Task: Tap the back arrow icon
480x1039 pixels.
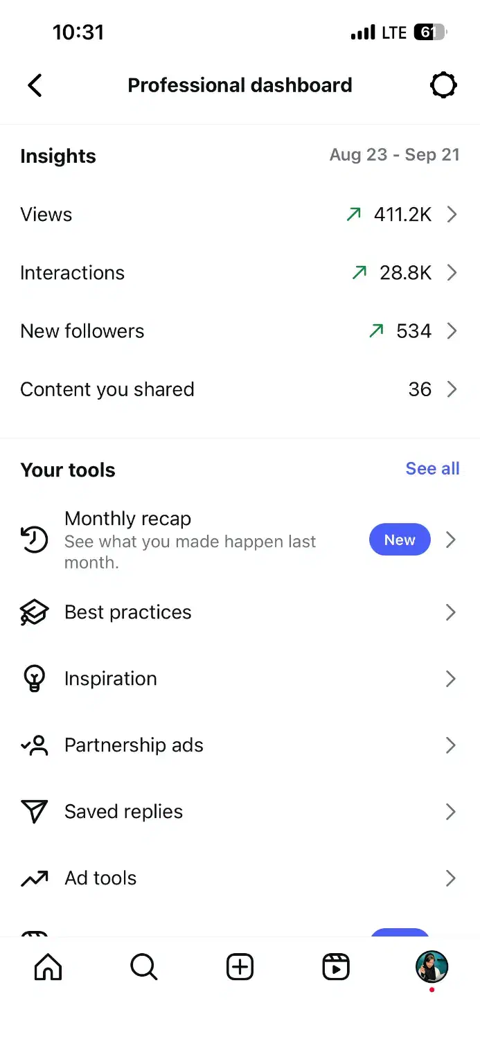Action: [x=35, y=86]
